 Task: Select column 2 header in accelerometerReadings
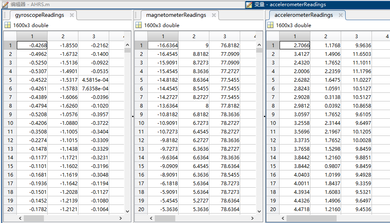pos(326,36)
